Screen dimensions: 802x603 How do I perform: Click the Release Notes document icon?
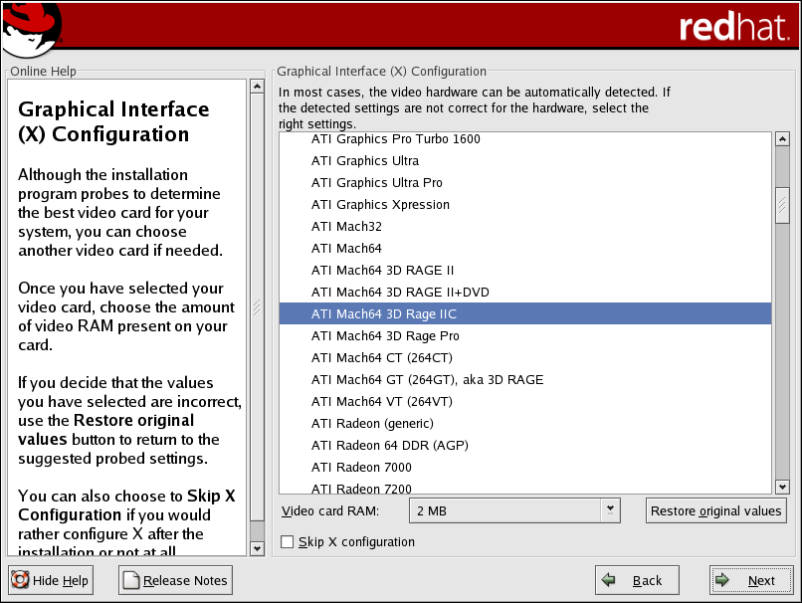tap(130, 581)
